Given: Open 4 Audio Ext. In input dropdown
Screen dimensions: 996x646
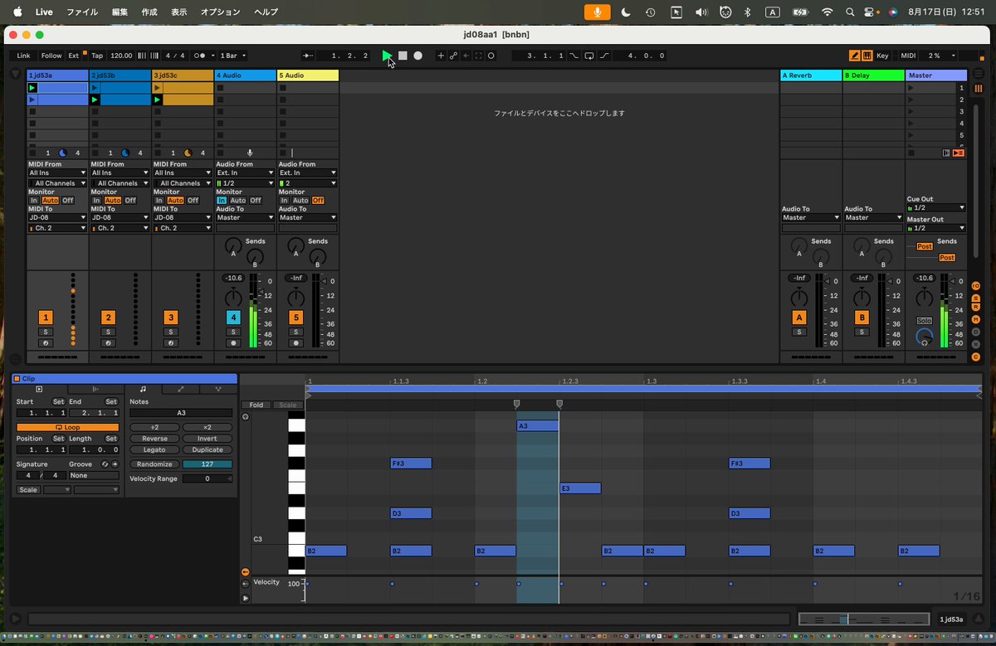Looking at the screenshot, I should (x=245, y=173).
